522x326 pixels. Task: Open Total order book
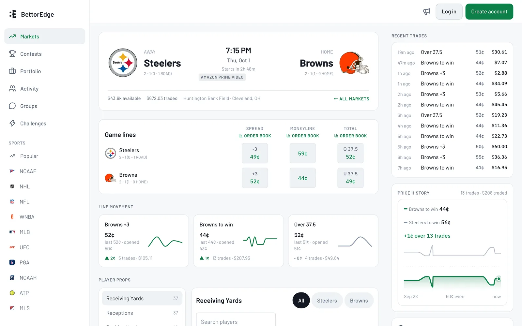click(350, 136)
